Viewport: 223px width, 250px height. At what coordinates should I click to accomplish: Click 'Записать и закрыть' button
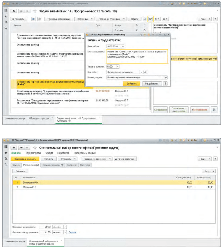coord(25,159)
